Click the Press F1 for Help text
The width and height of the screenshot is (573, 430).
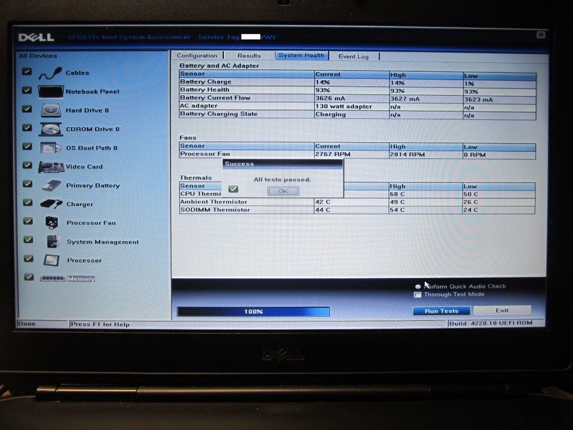pos(100,324)
